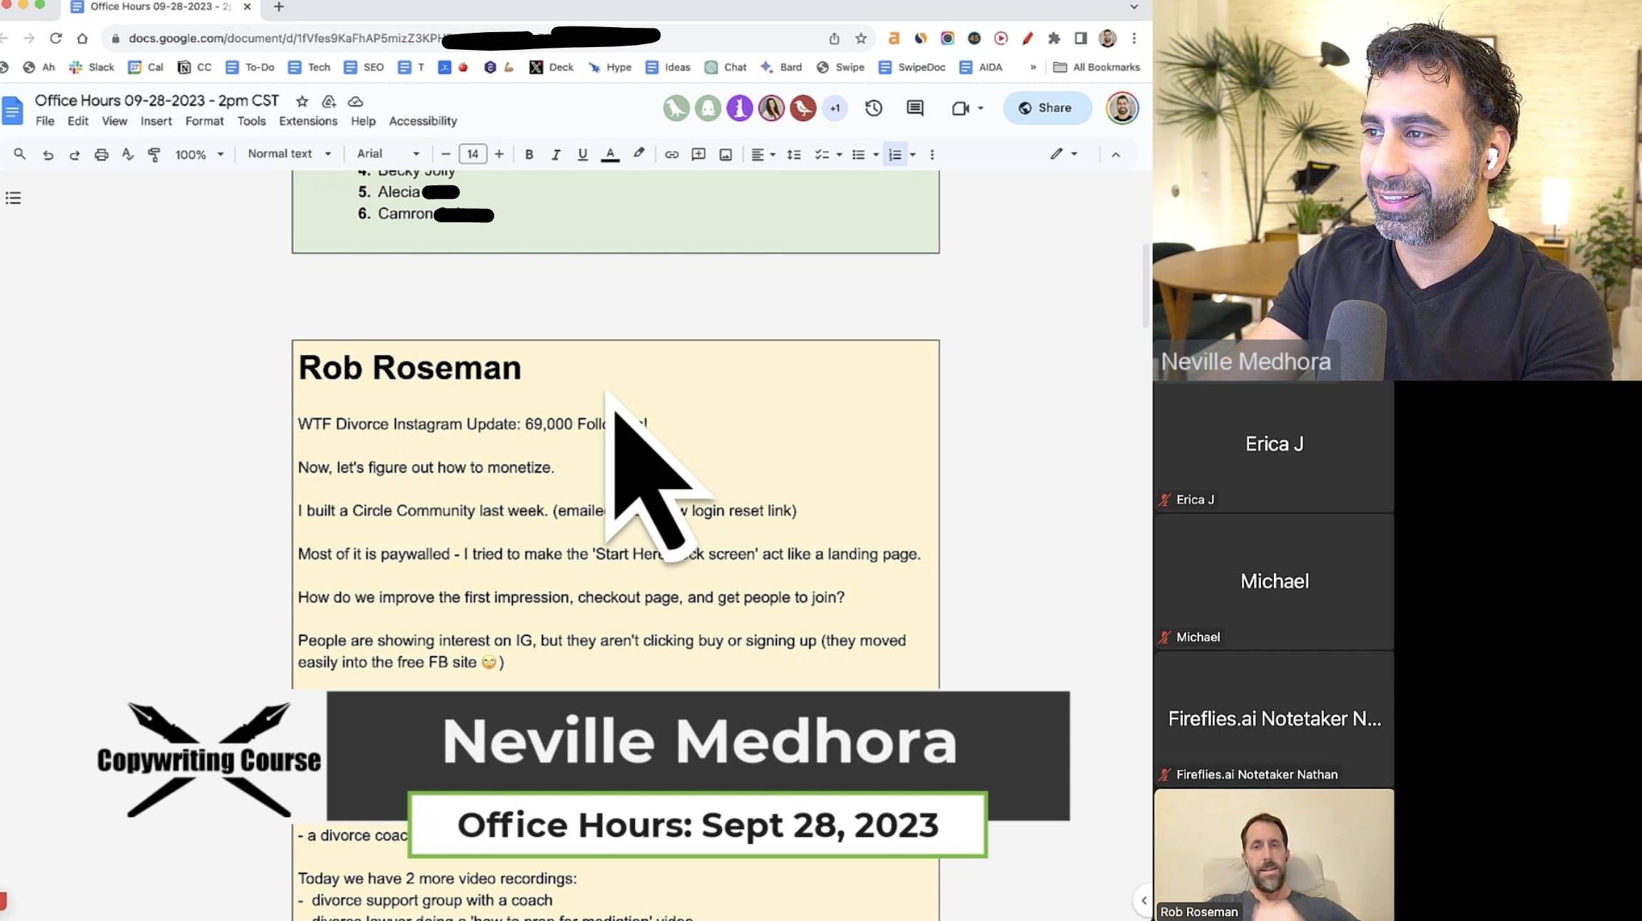1642x921 pixels.
Task: Open the Extensions menu
Action: [307, 121]
